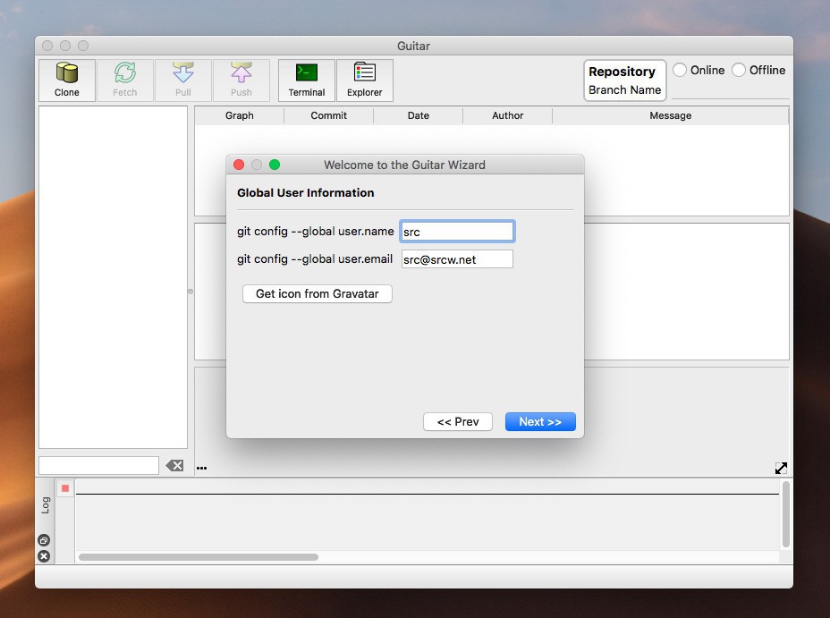Image resolution: width=830 pixels, height=618 pixels.
Task: Clear the repository filter with backspace icon
Action: pos(174,466)
